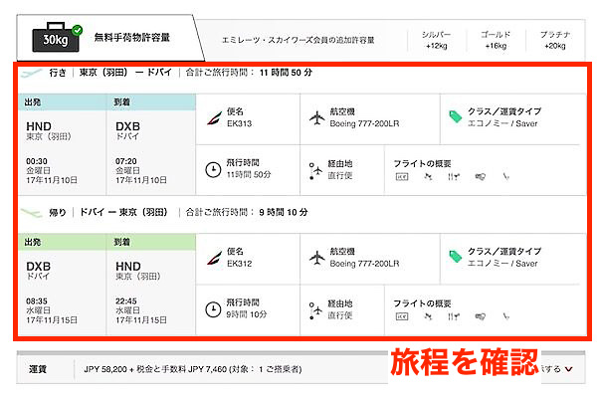Click the return フライトの概要 label

pyautogui.click(x=422, y=303)
